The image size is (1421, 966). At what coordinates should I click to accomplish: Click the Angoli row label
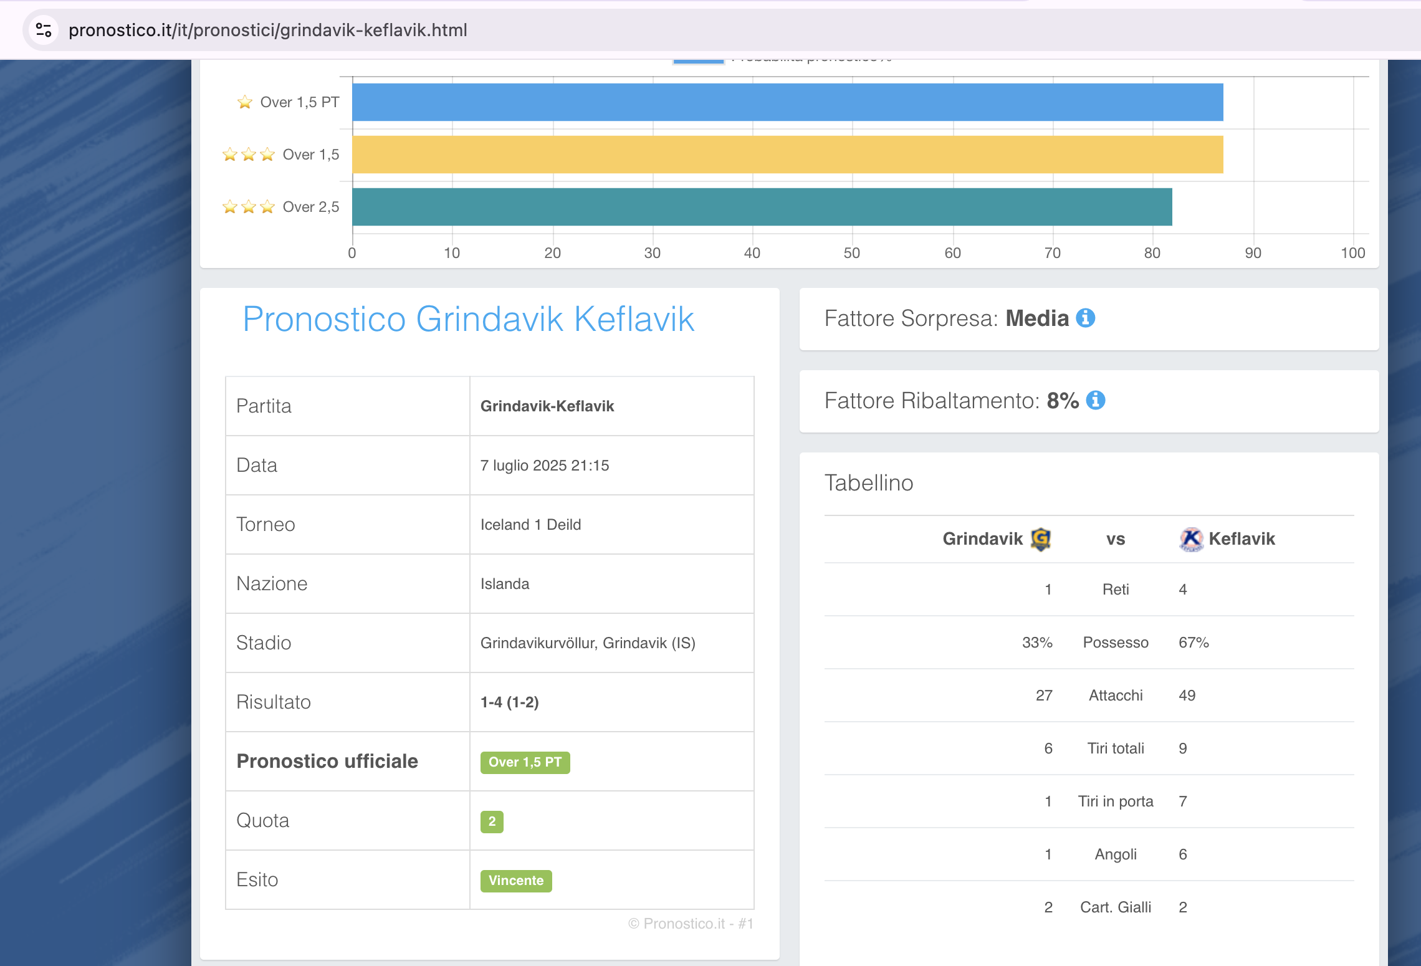point(1116,854)
